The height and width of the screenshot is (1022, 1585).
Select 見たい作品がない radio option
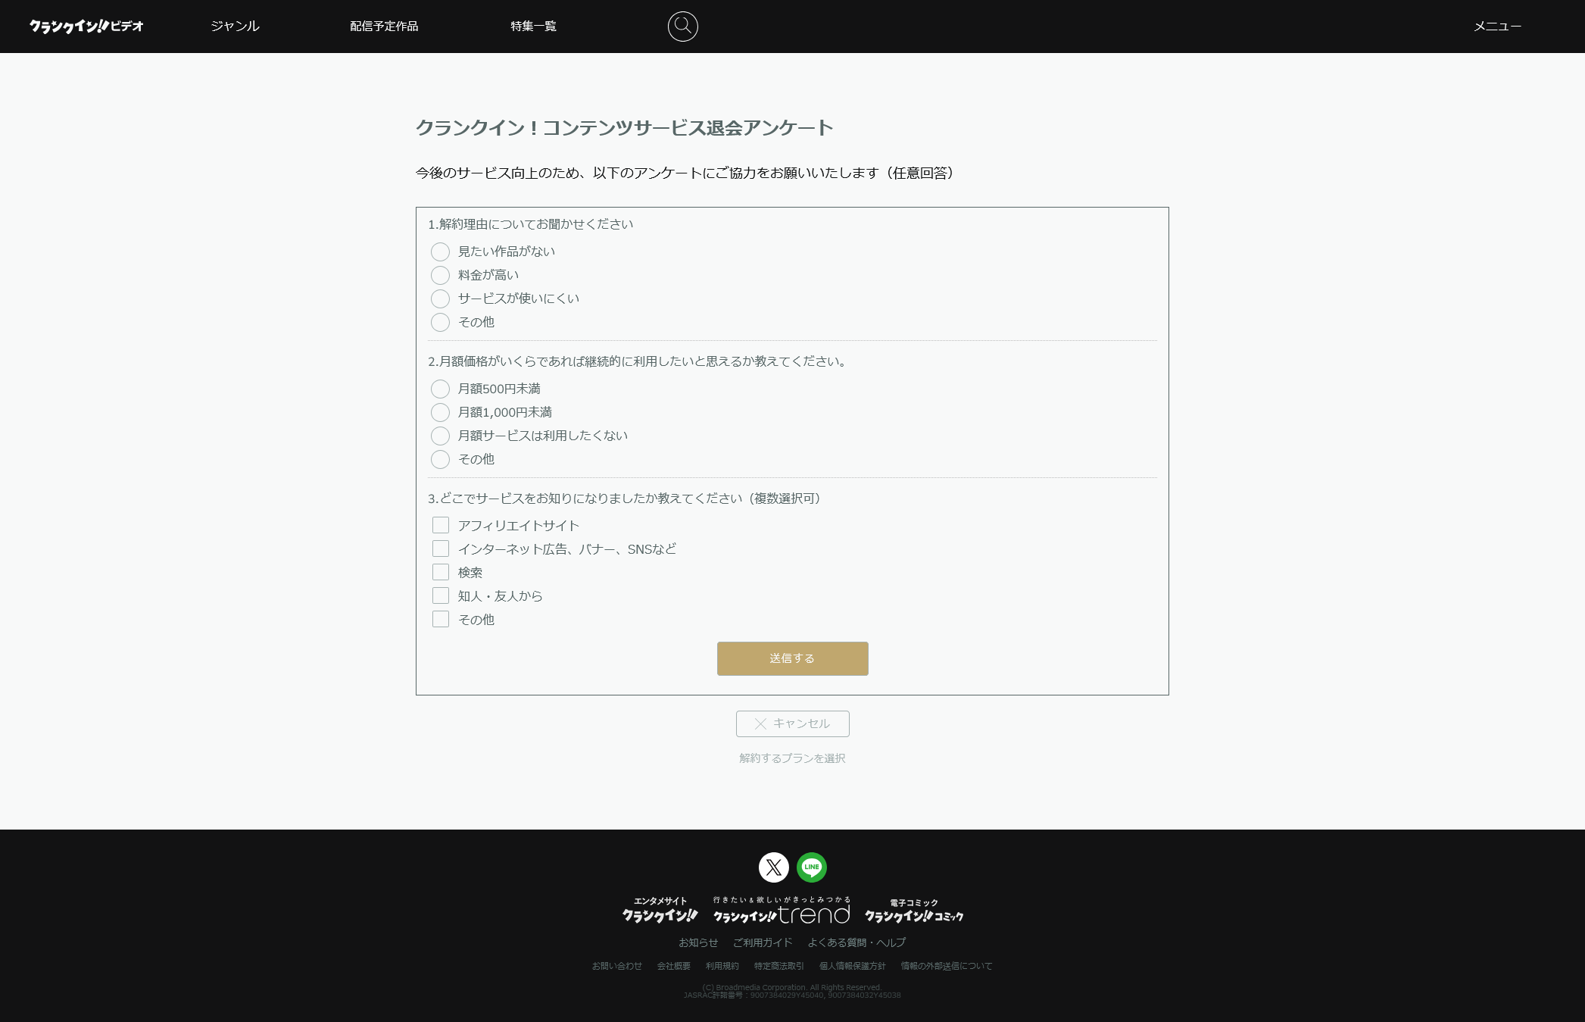(440, 252)
